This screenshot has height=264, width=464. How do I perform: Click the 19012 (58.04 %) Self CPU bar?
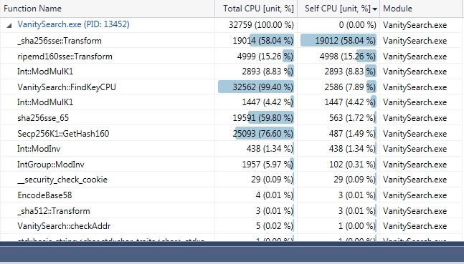pos(338,41)
